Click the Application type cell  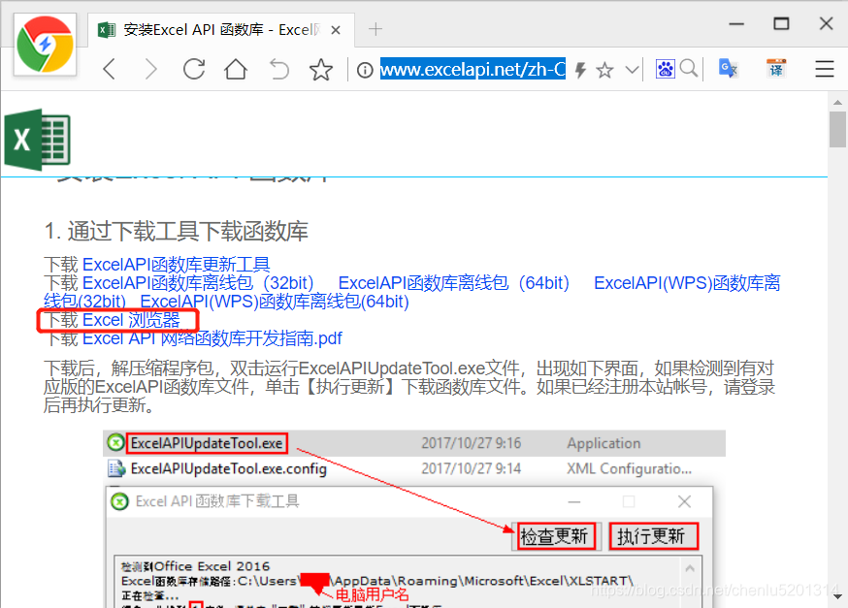[603, 443]
